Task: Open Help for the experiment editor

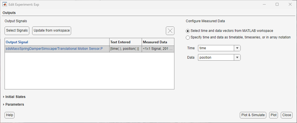Action: [9, 115]
